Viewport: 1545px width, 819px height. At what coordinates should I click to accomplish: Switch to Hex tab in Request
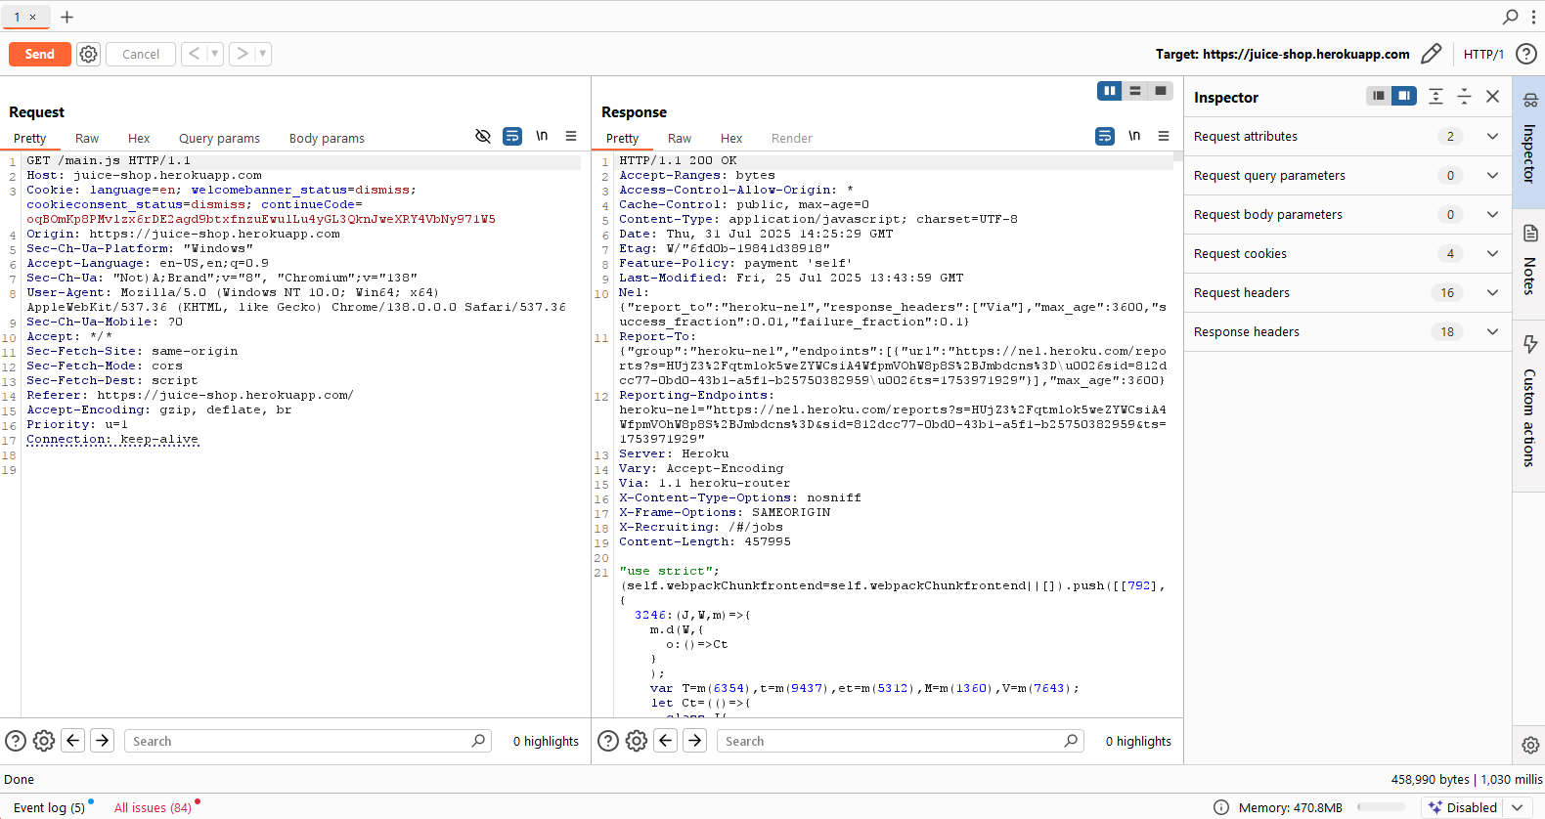coord(139,139)
